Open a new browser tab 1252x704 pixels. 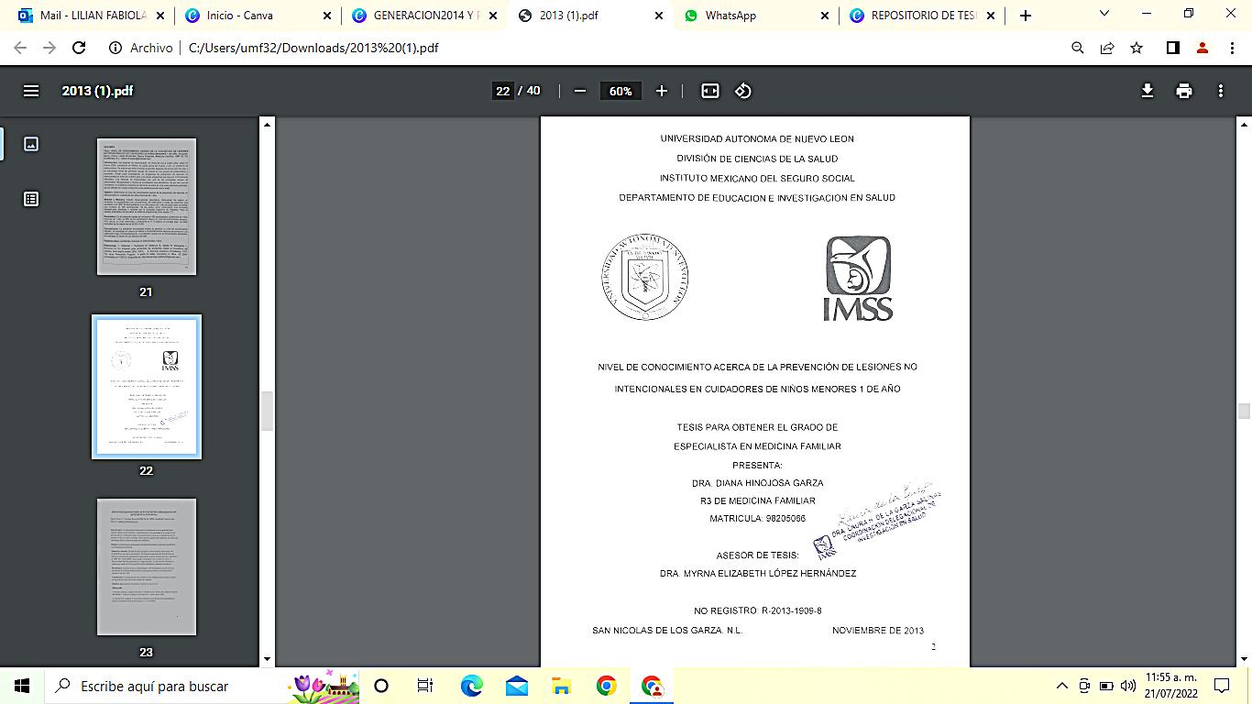click(1026, 16)
